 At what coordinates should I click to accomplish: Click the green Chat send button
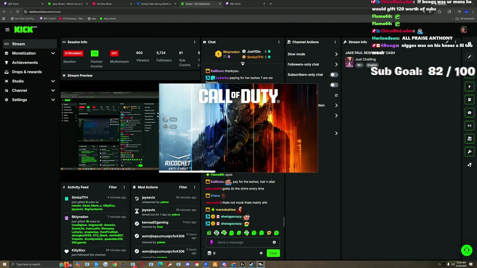tap(273, 253)
